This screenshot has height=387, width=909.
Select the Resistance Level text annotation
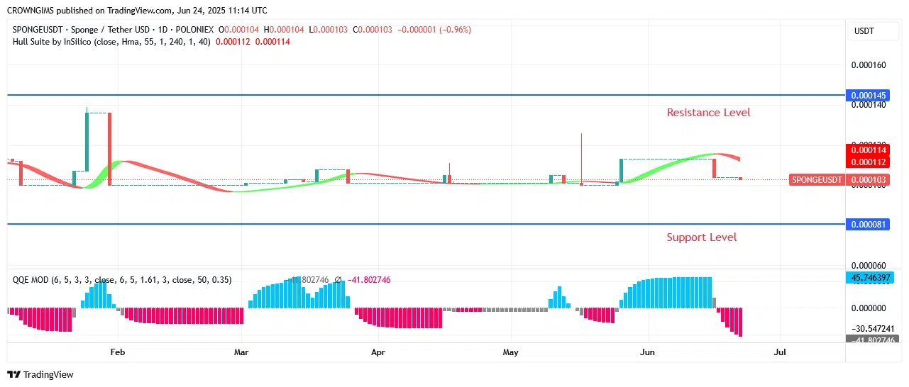click(708, 113)
